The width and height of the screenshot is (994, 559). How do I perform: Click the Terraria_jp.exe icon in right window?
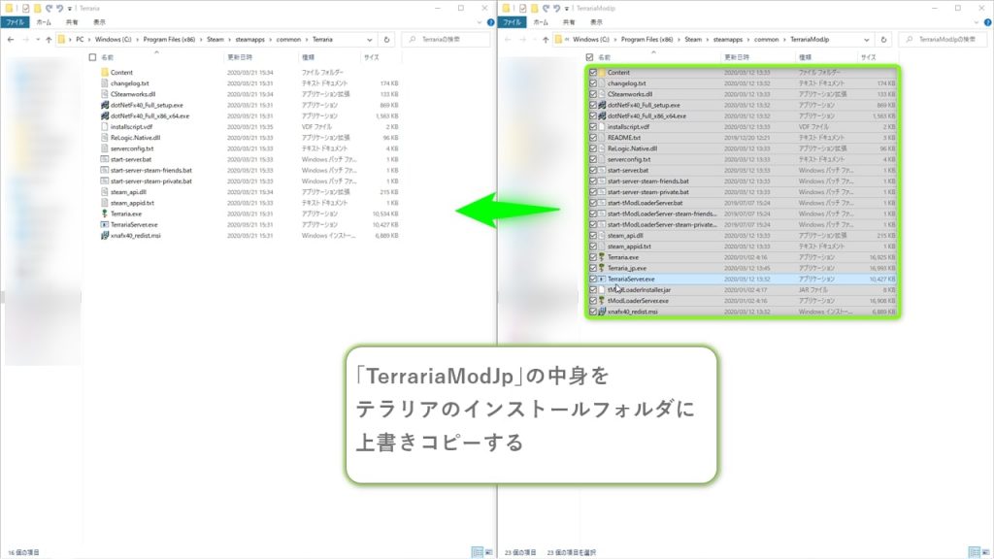pyautogui.click(x=601, y=267)
